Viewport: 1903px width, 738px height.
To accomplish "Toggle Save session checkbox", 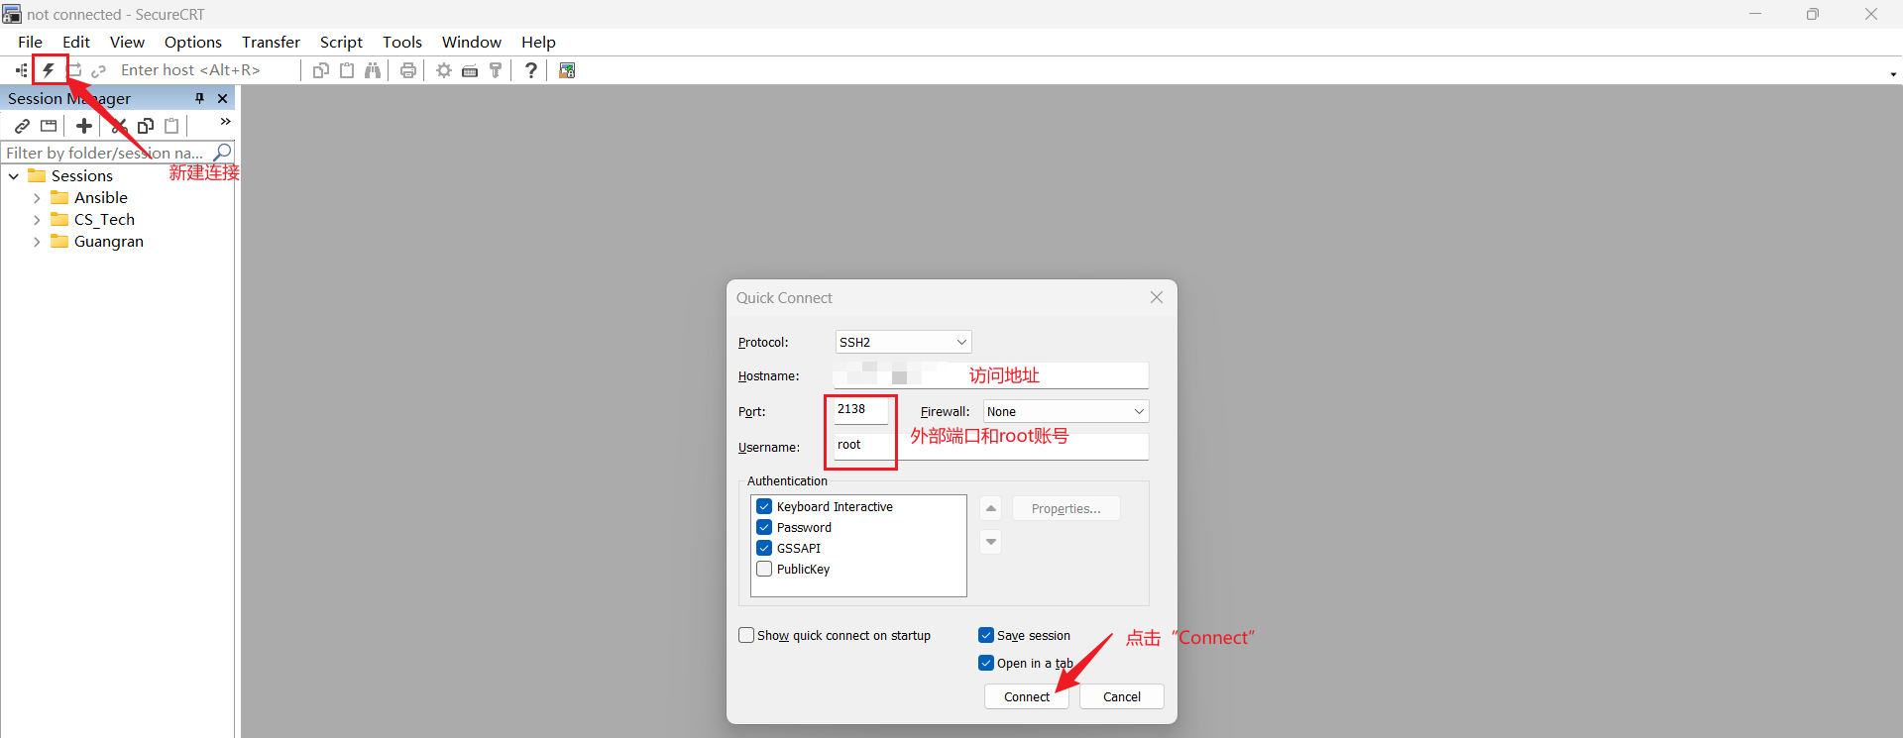I will 986,635.
